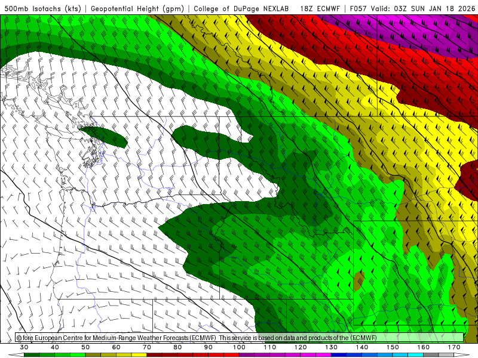Click the '170' legend scale number
The height and width of the screenshot is (358, 478).
point(455,347)
